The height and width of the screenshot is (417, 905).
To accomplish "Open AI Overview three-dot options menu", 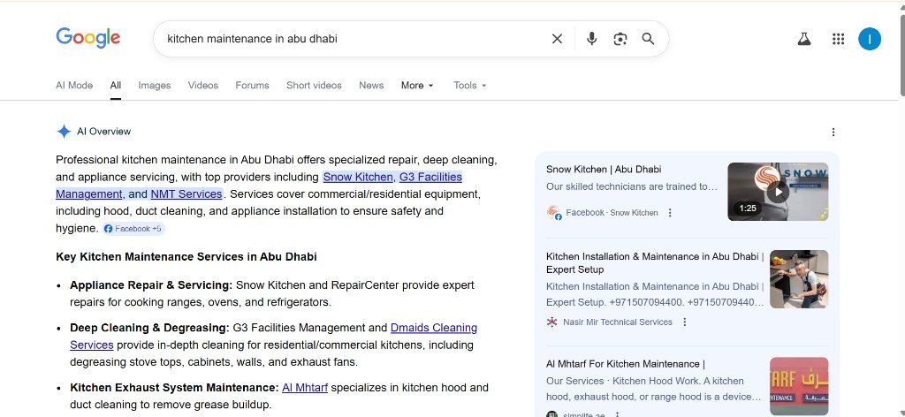I will click(x=833, y=132).
